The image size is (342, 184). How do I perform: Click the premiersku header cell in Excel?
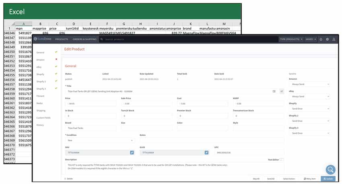pyautogui.click(x=124, y=28)
